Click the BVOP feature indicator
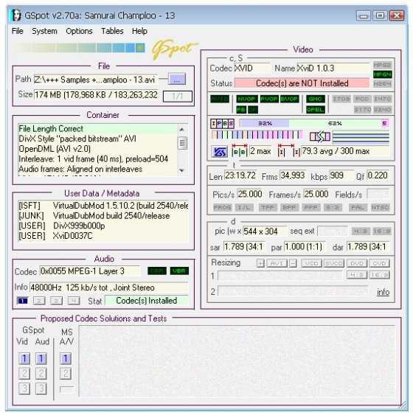The height and width of the screenshot is (415, 413). (x=289, y=99)
